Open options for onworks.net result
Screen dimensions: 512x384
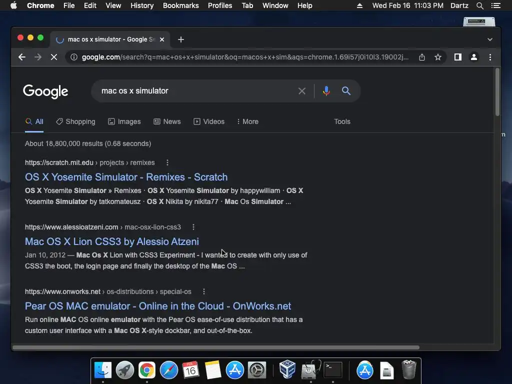click(x=204, y=291)
